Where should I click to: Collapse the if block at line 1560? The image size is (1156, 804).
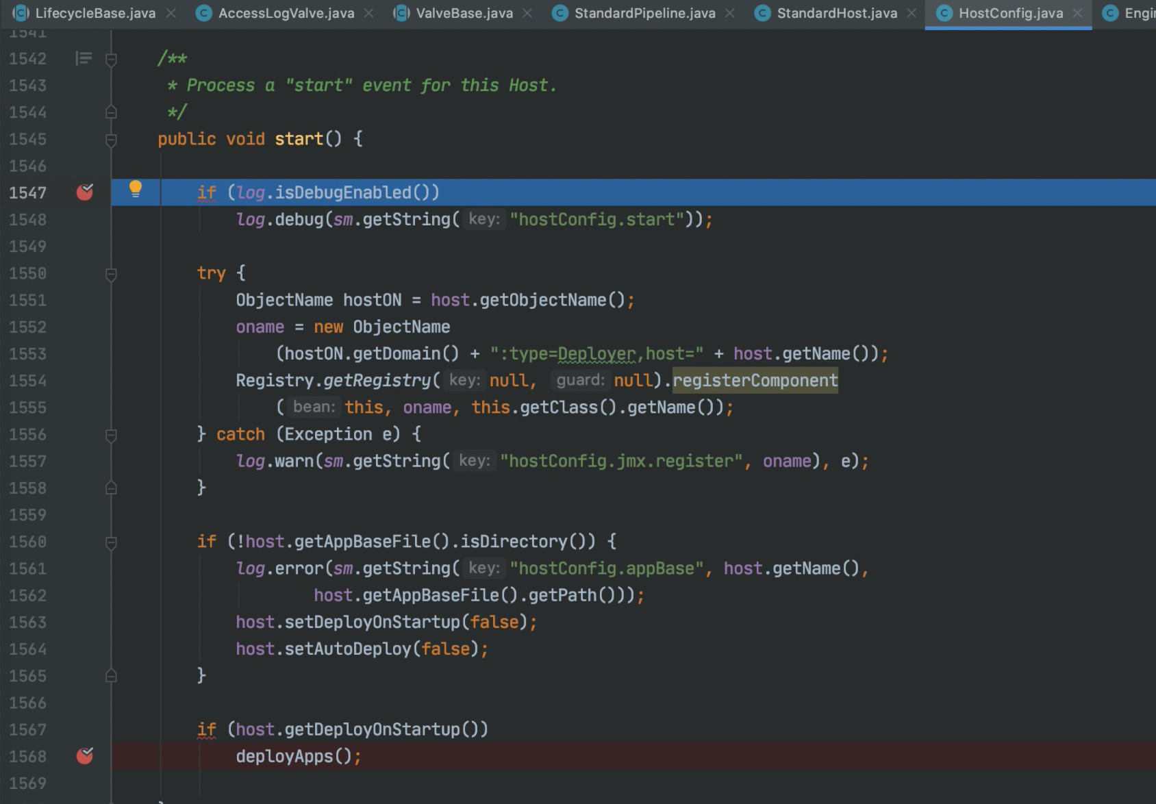click(x=111, y=542)
